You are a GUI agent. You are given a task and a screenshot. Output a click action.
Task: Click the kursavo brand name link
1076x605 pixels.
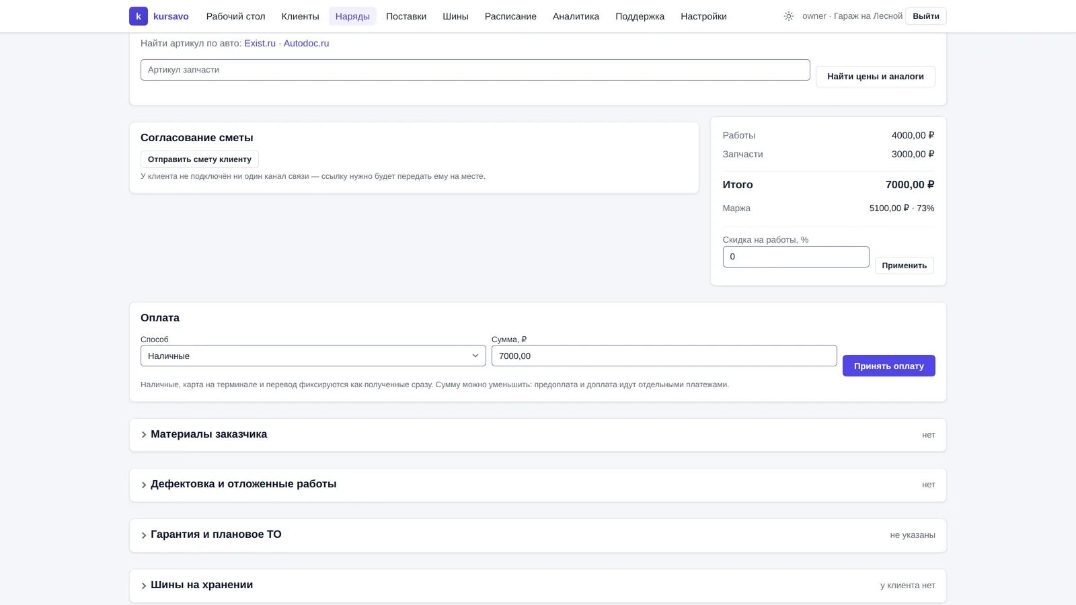point(171,16)
